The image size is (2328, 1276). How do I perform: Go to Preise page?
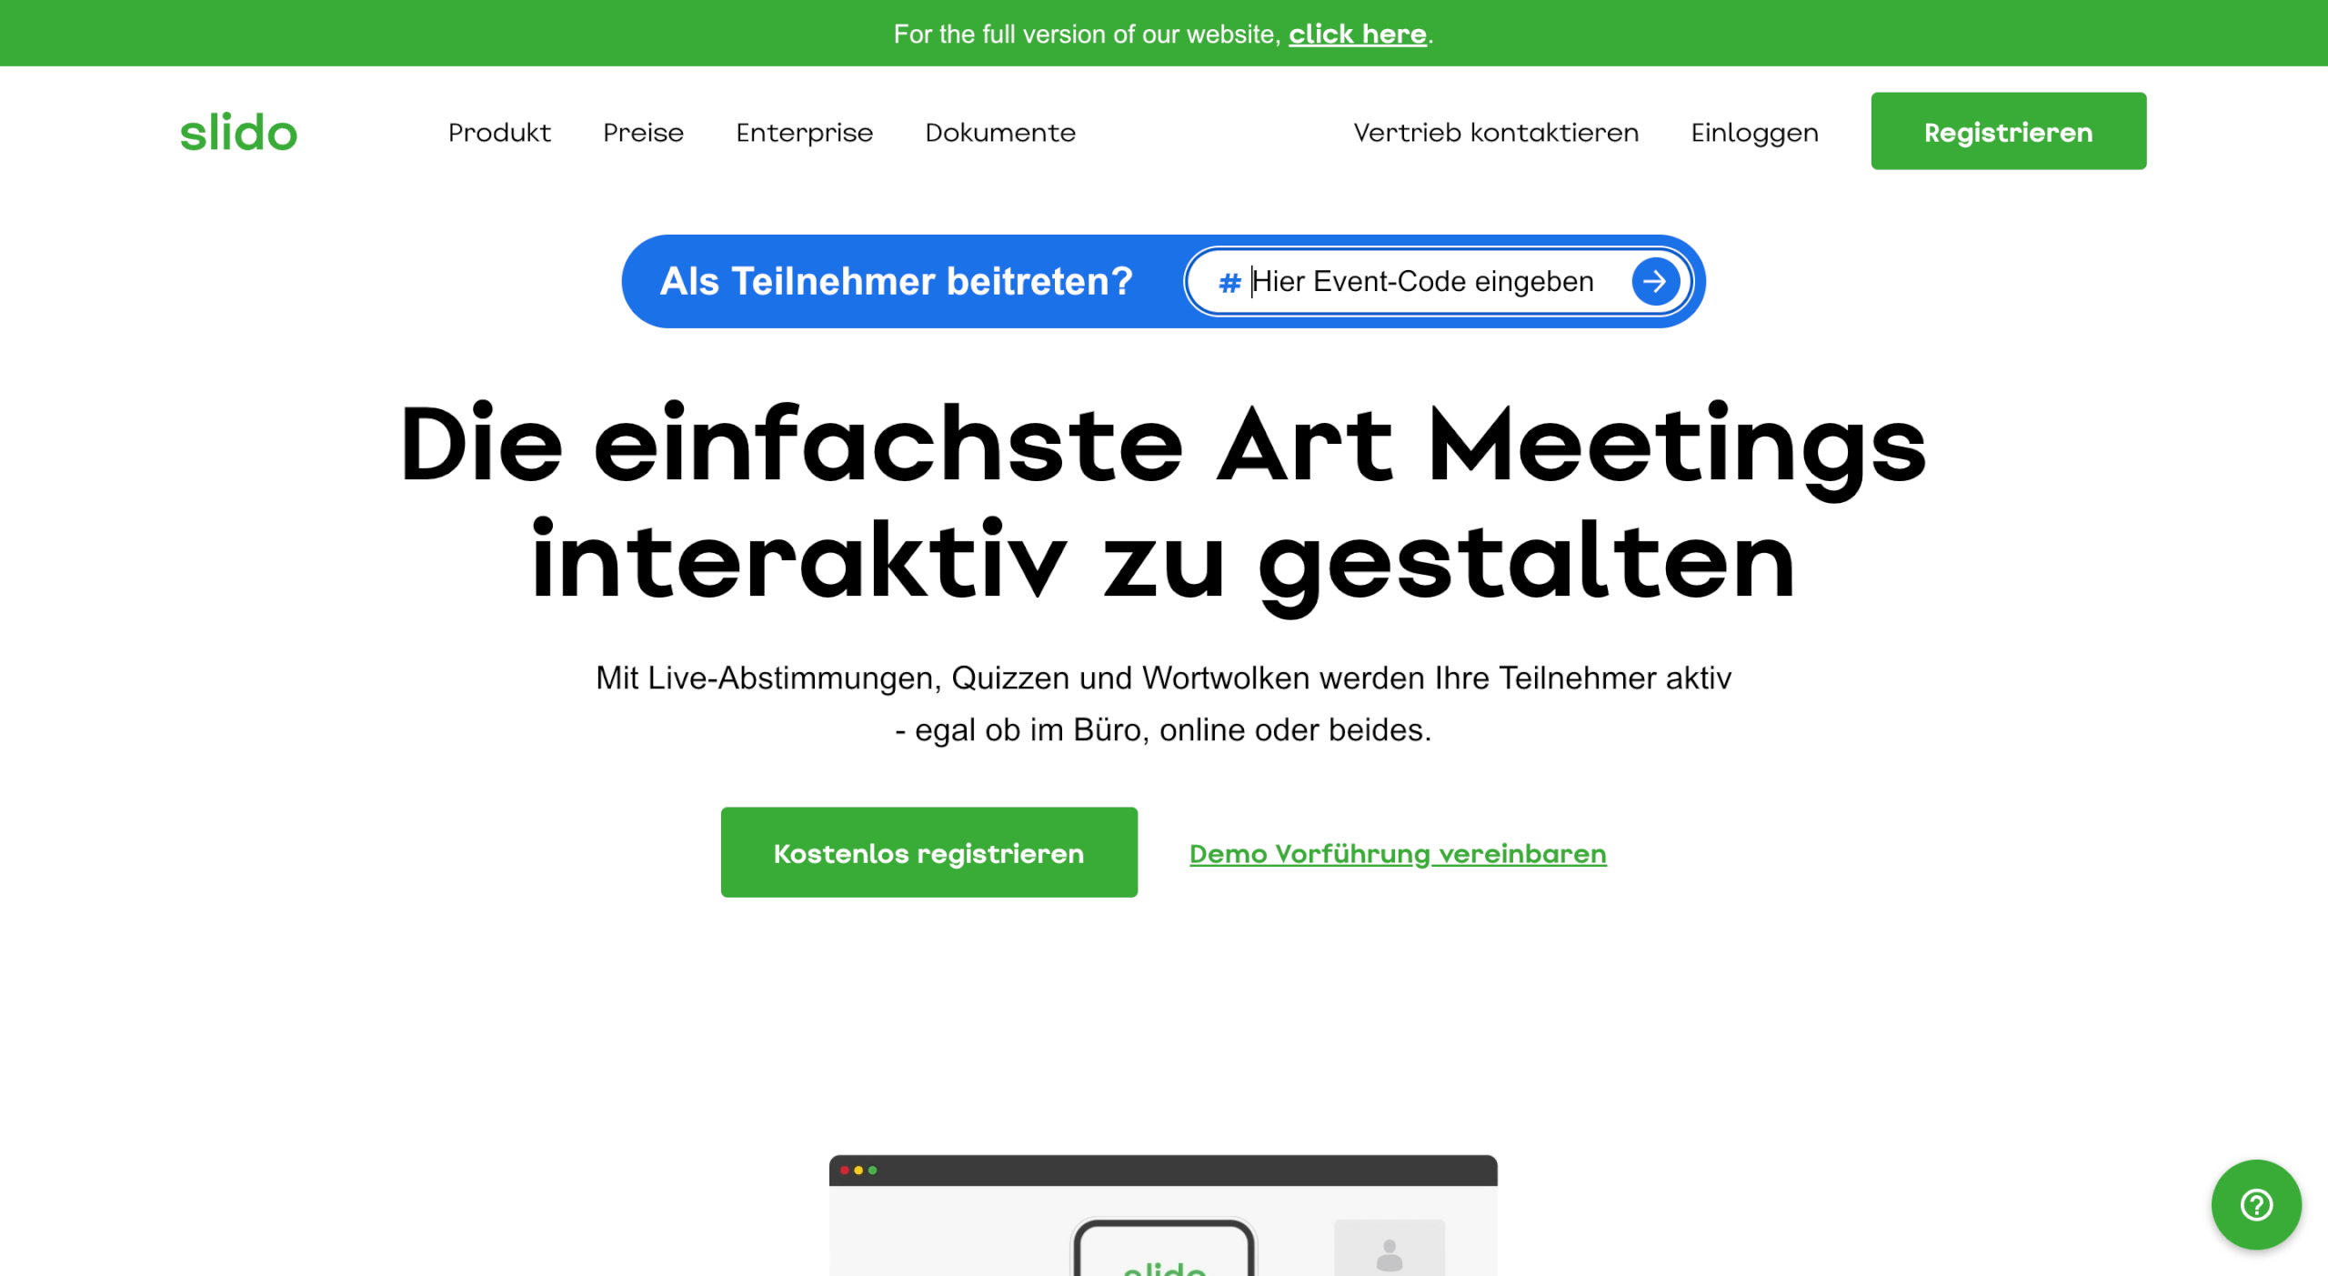coord(643,133)
